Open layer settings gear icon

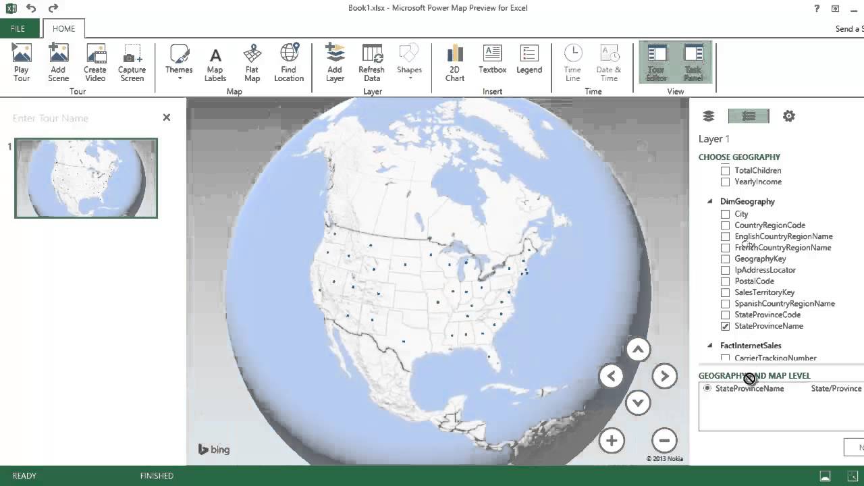788,116
